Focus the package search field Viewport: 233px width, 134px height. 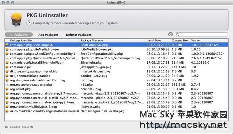point(201,35)
